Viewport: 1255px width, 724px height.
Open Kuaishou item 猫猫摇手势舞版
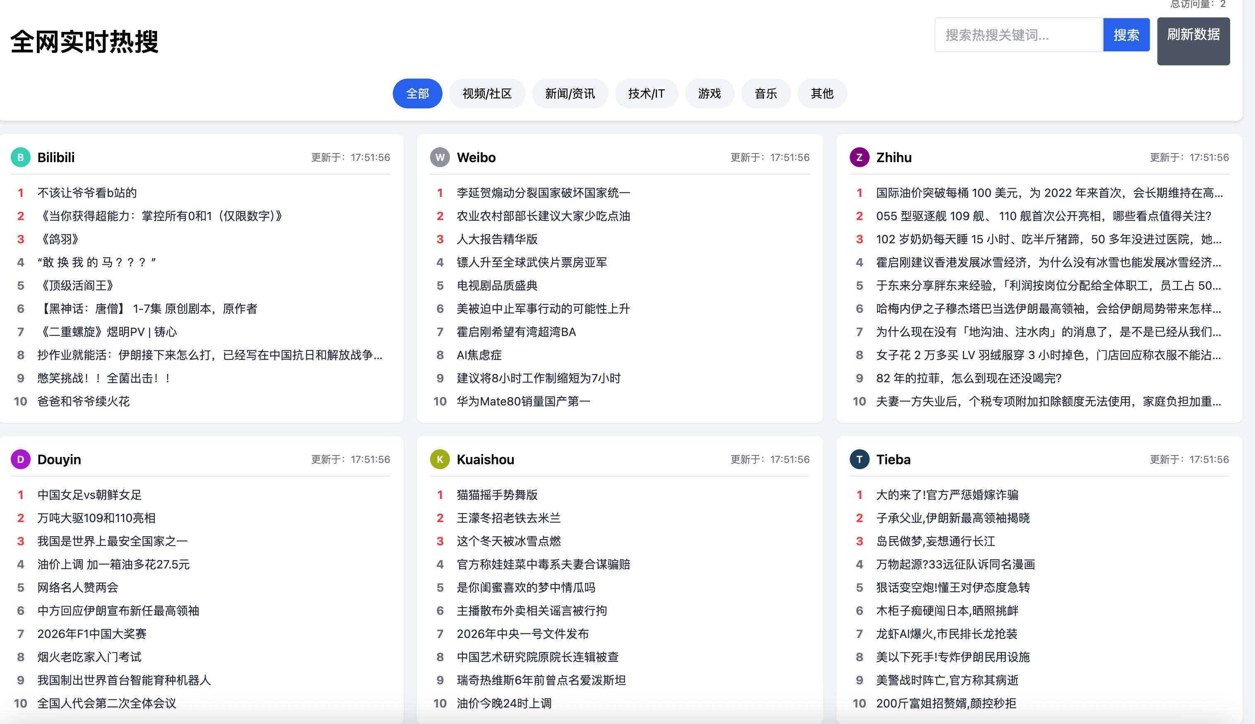pyautogui.click(x=497, y=495)
